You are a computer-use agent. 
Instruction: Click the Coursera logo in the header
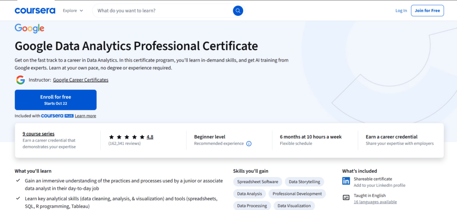(35, 11)
